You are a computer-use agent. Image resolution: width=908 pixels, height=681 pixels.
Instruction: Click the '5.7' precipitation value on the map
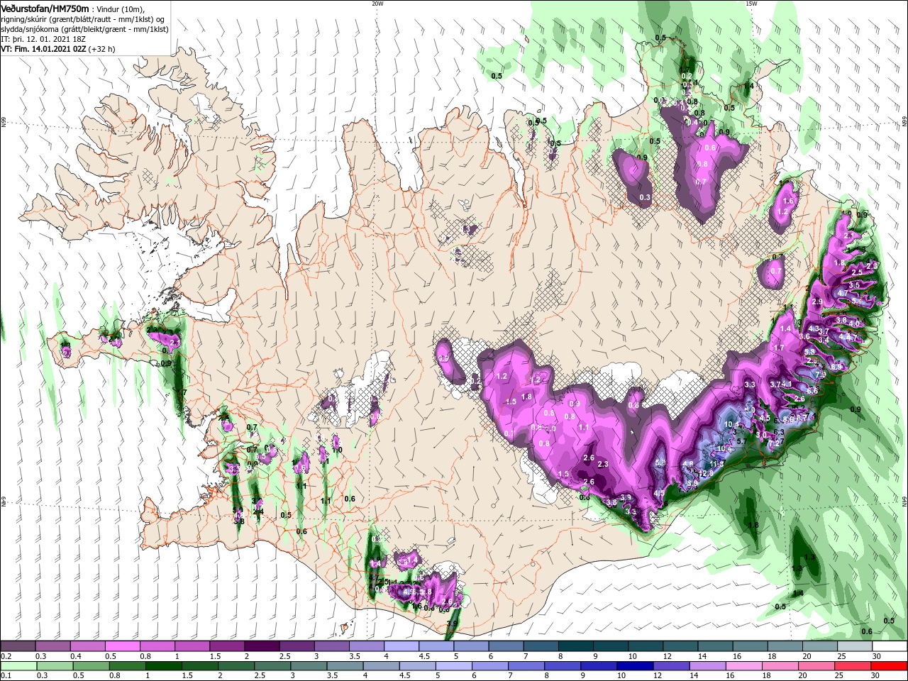coord(741,441)
